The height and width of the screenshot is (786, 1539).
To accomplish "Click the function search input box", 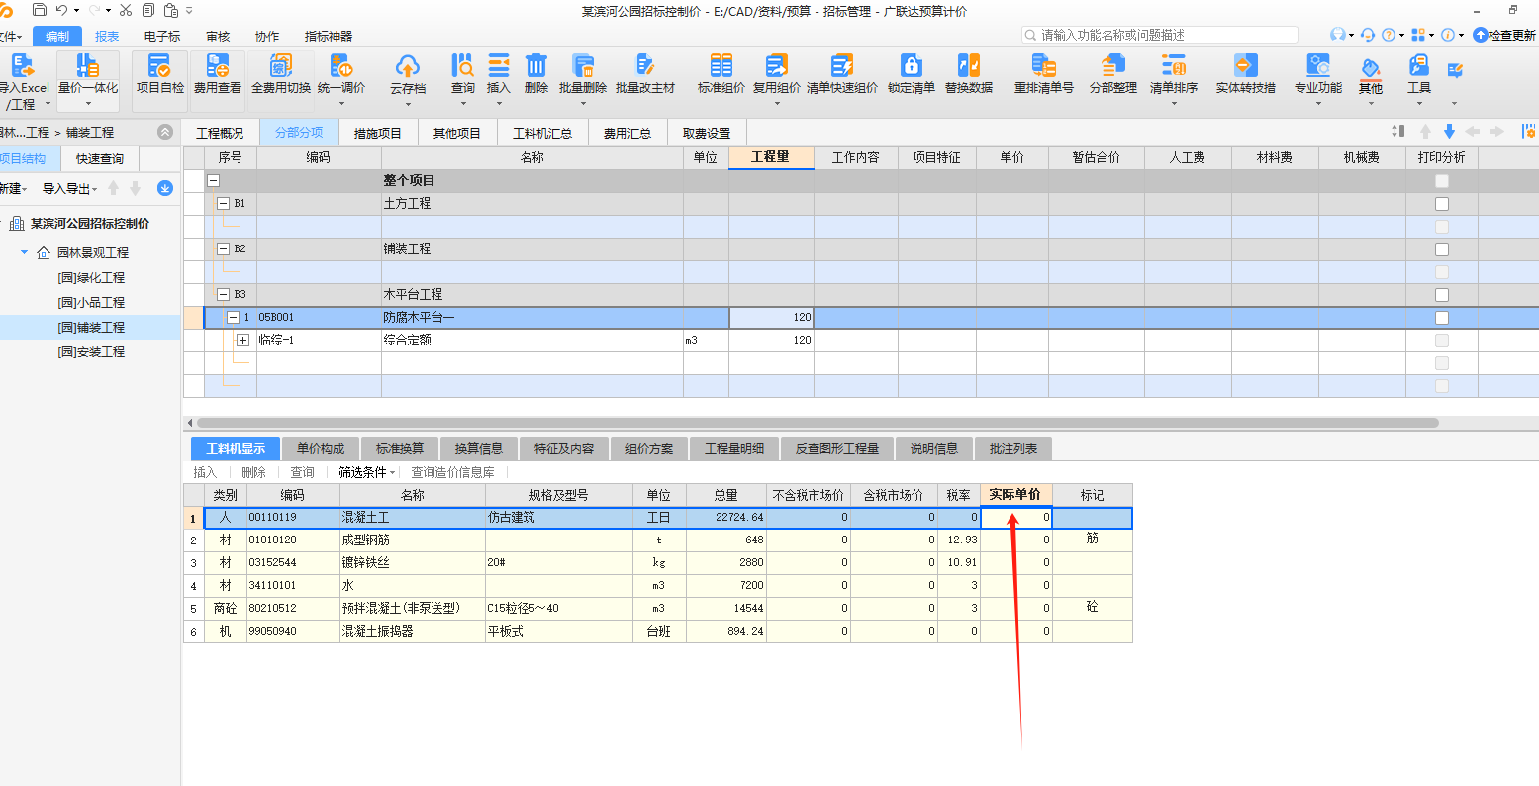I will tap(1160, 35).
